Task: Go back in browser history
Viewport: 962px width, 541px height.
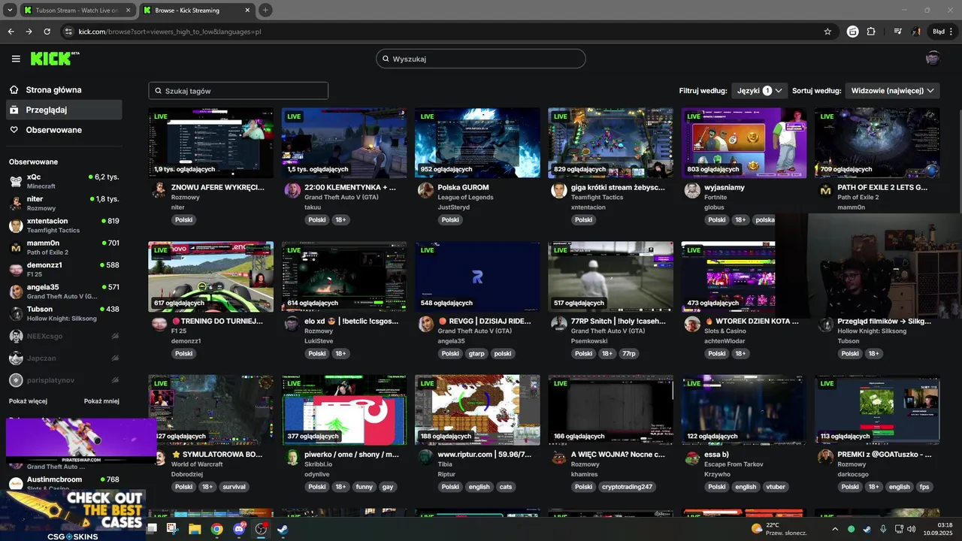Action: pos(11,32)
